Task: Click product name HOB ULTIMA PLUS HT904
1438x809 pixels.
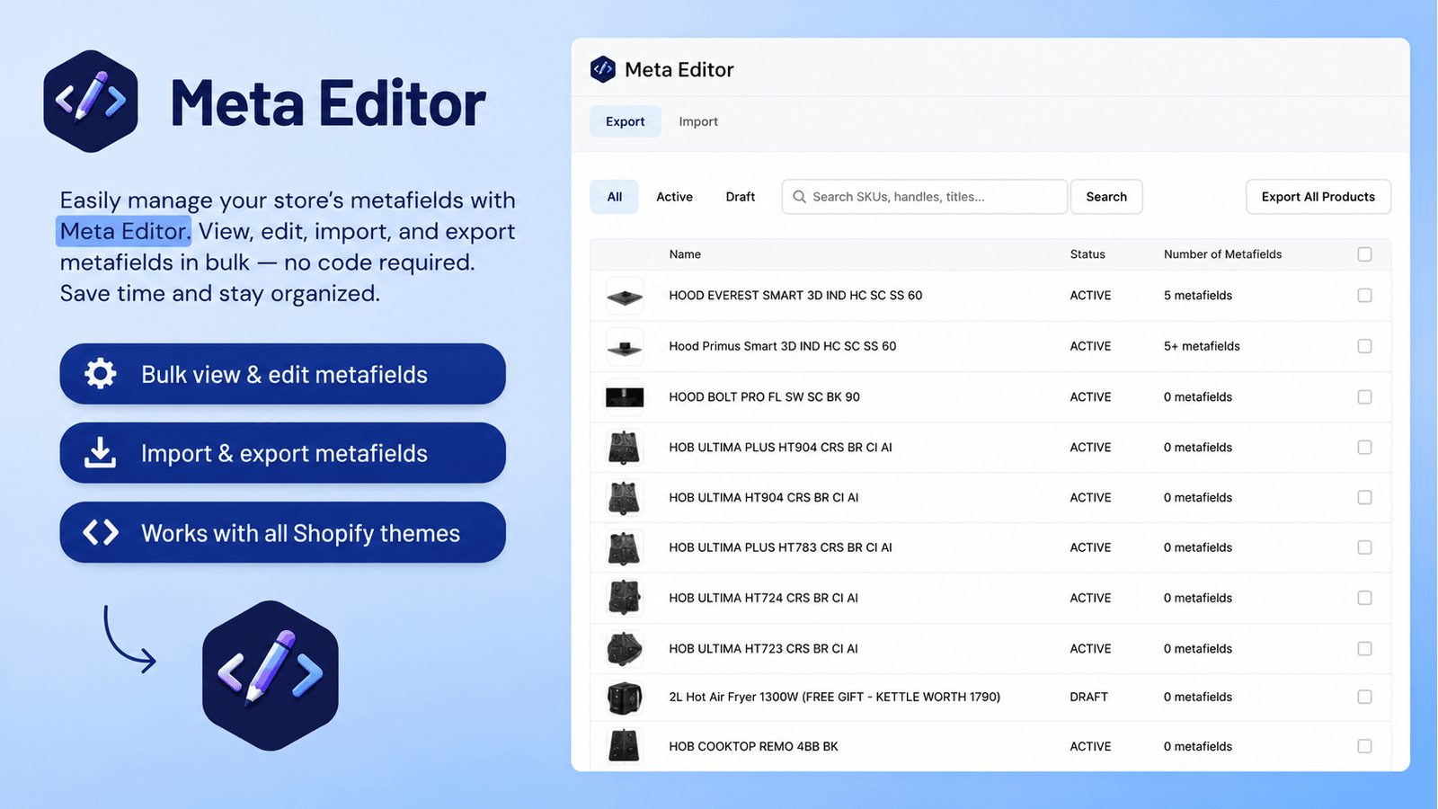Action: 781,447
